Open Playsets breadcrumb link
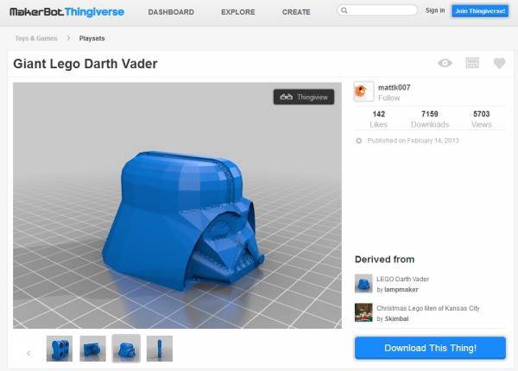Image resolution: width=518 pixels, height=371 pixels. (92, 38)
